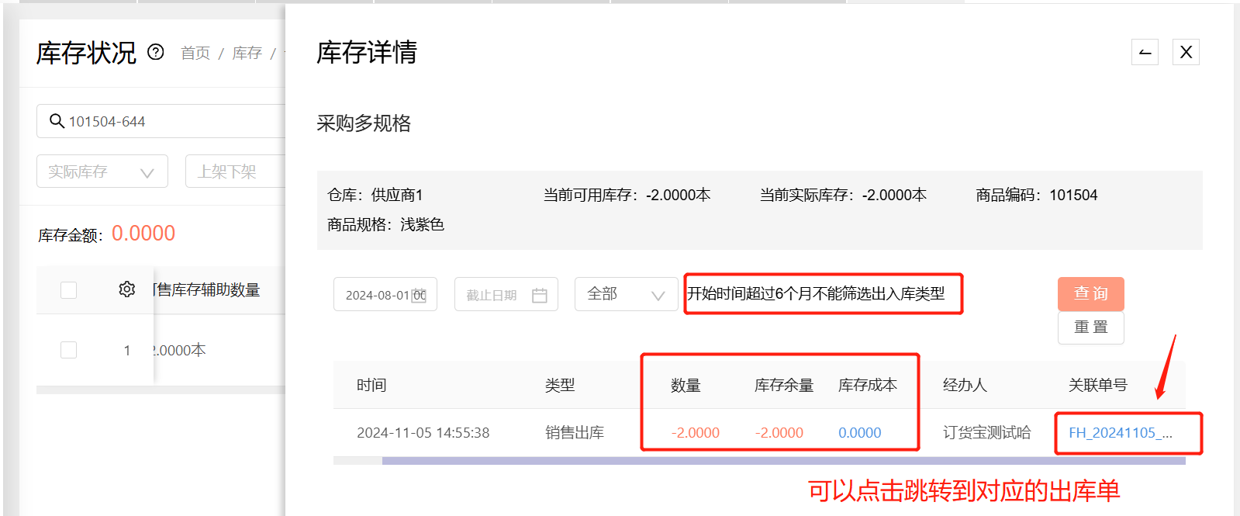The height and width of the screenshot is (516, 1240).
Task: Click the help question mark icon beside 库存状况
Action: click(x=156, y=52)
